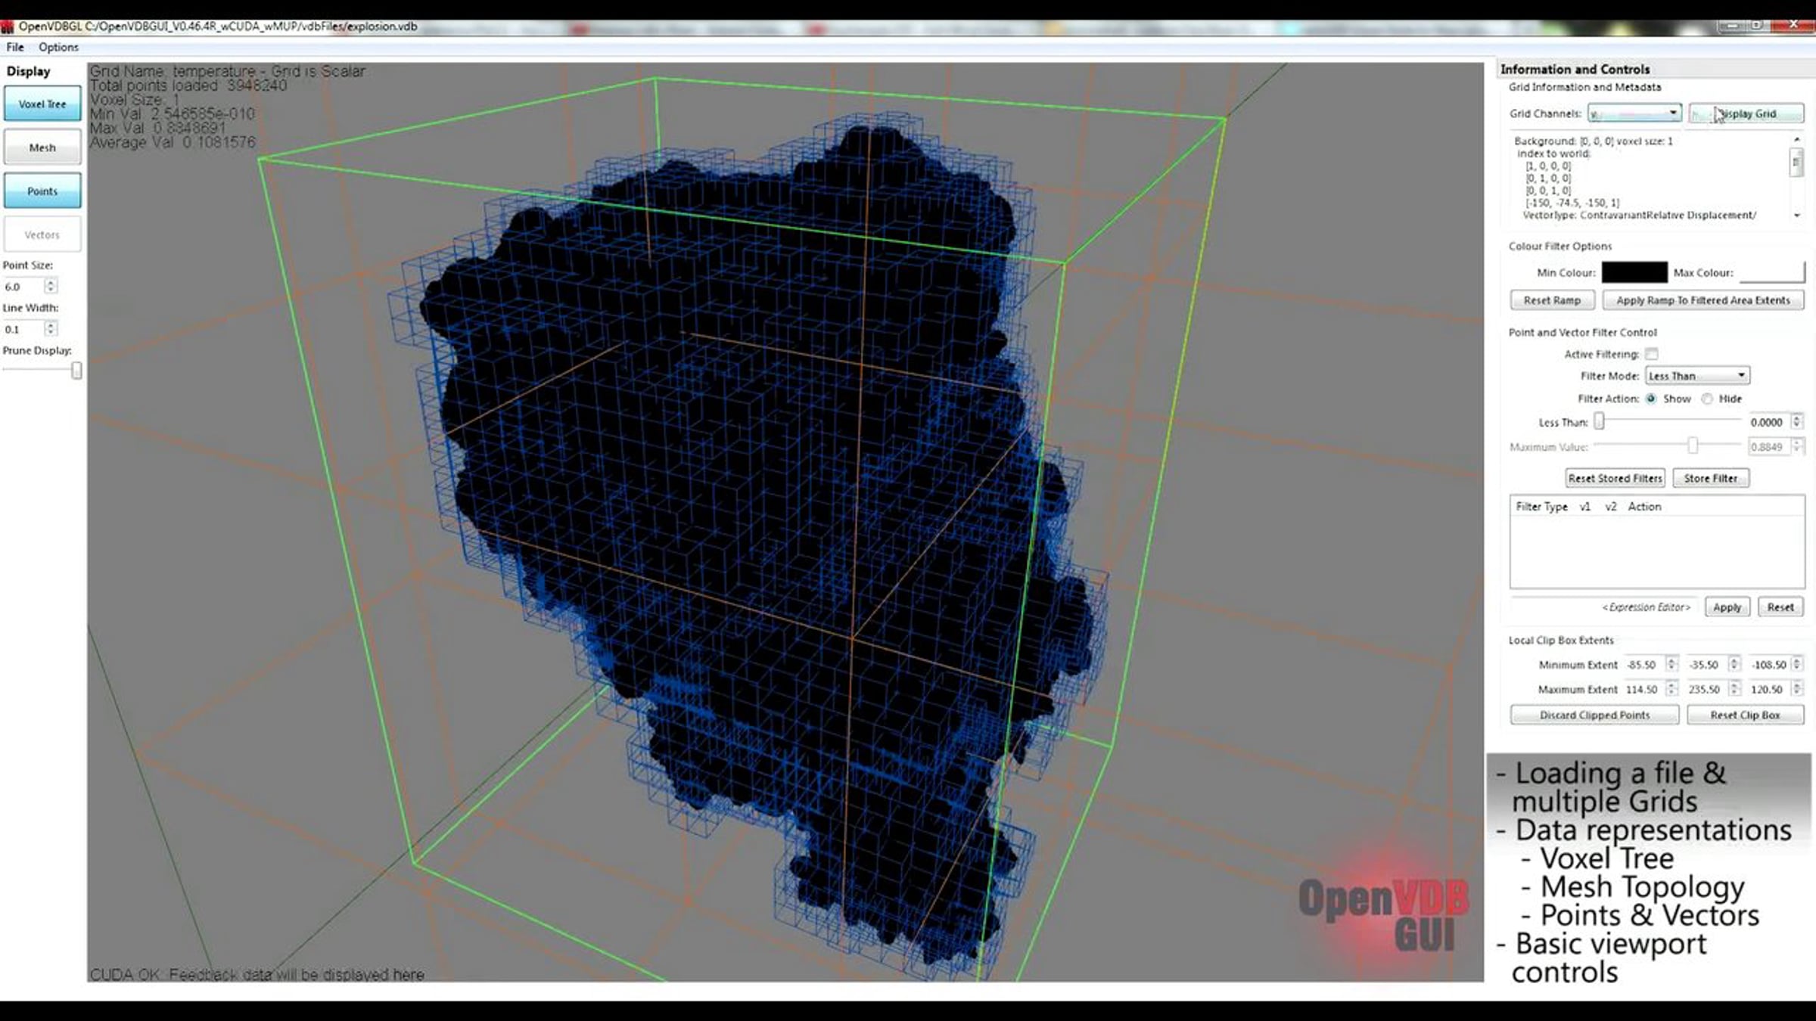Open the Filter Mode dropdown
Screen dimensions: 1816x1021
click(x=1696, y=376)
